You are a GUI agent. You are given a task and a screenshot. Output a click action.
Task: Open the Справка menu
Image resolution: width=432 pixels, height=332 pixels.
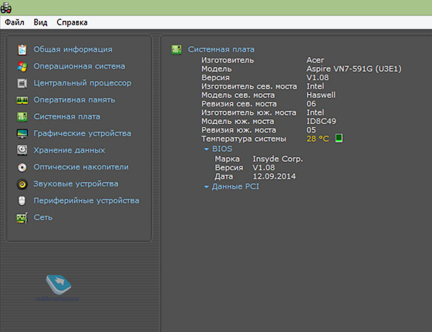click(73, 22)
